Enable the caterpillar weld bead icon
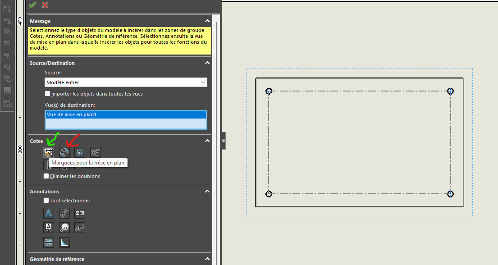This screenshot has height=265, width=498. [49, 242]
